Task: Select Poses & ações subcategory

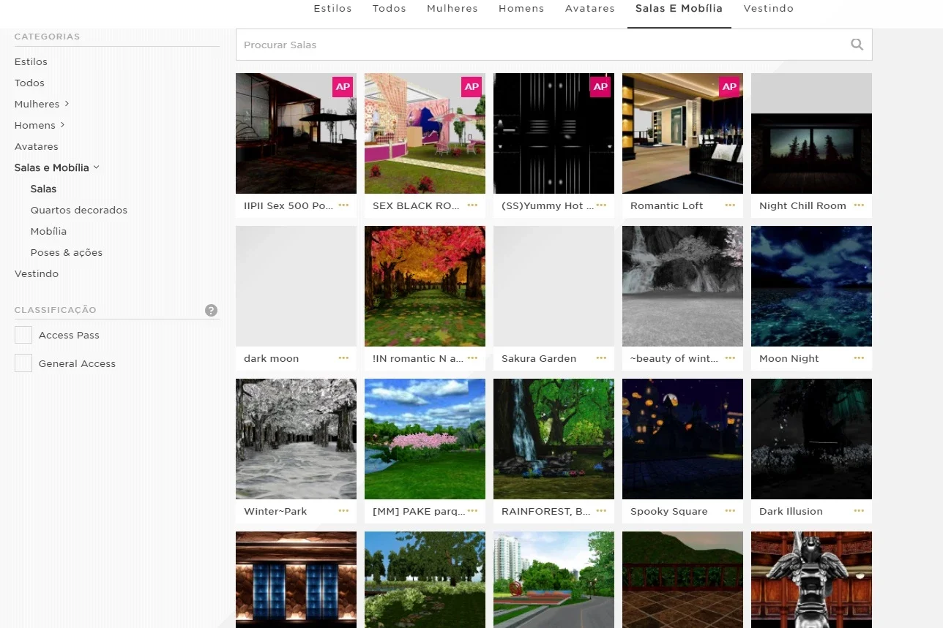Action: click(67, 252)
